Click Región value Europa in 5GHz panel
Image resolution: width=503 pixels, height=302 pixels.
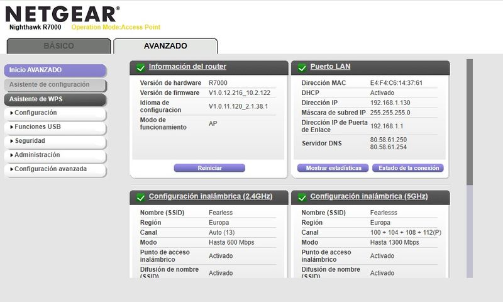click(x=380, y=222)
